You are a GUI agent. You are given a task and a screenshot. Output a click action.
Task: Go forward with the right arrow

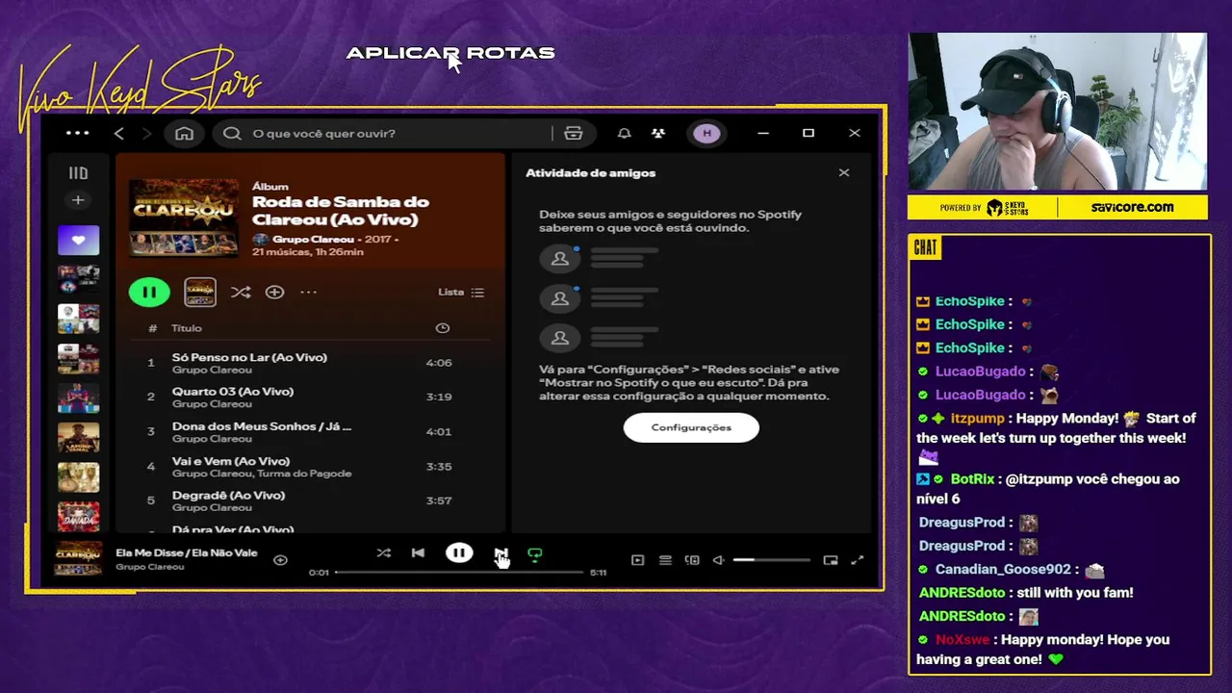tap(146, 133)
